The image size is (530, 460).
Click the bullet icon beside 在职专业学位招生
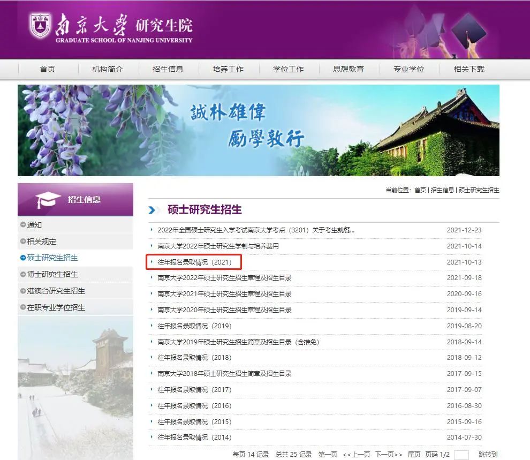click(x=23, y=307)
